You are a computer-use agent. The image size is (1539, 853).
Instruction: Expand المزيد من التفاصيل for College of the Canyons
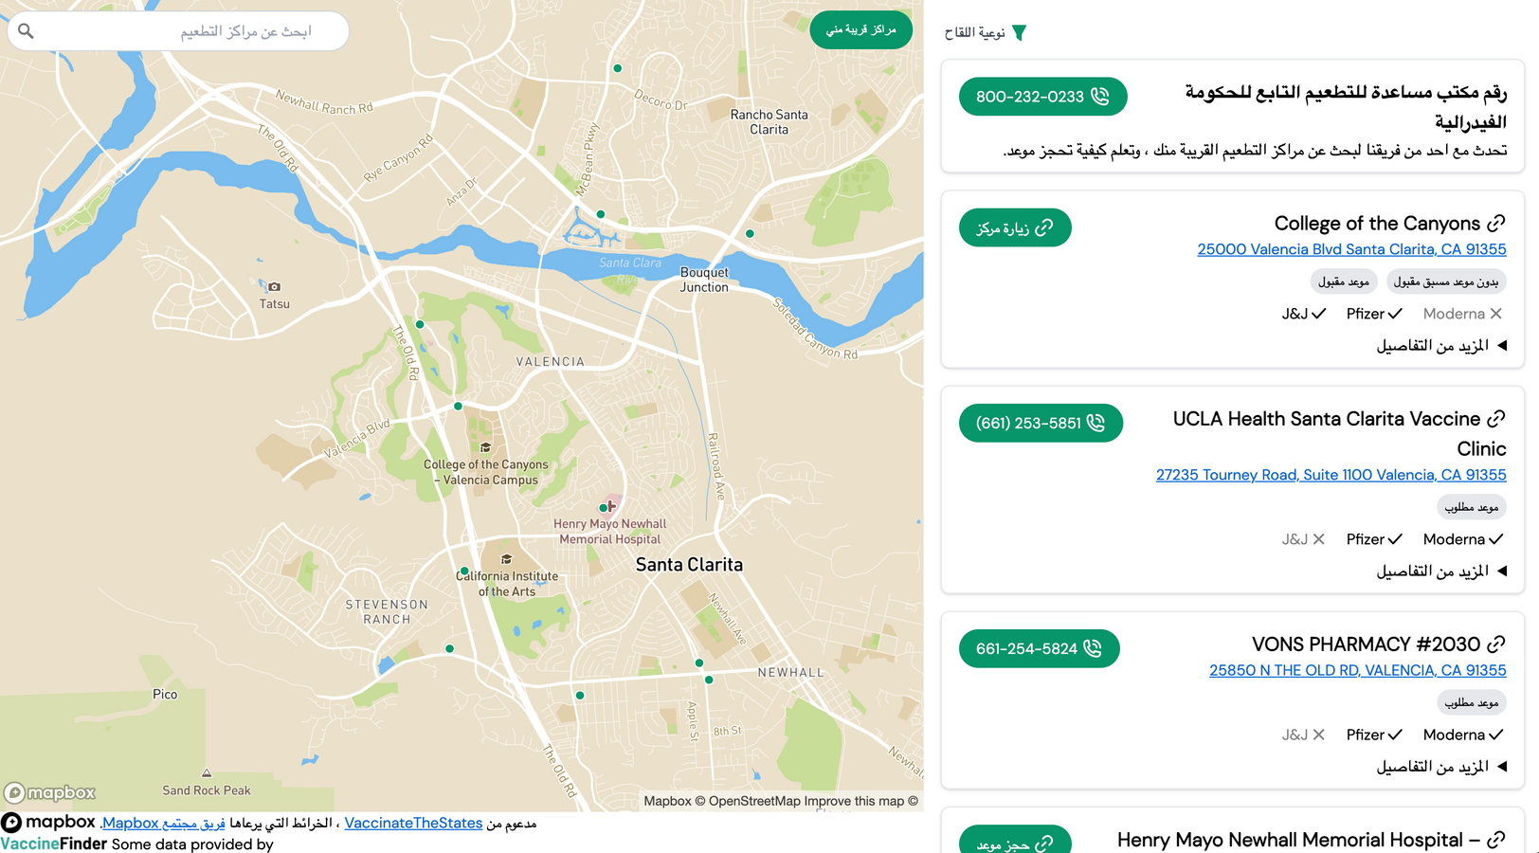pyautogui.click(x=1440, y=346)
